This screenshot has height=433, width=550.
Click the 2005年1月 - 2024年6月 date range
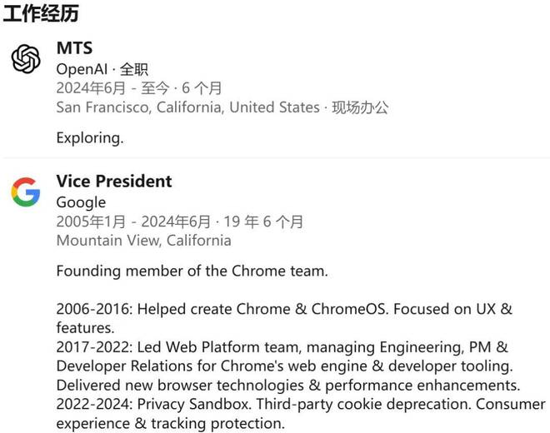pos(133,221)
